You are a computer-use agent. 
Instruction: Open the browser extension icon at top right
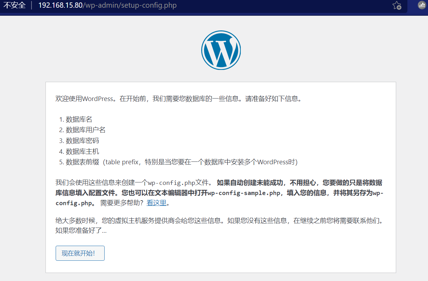coord(422,5)
